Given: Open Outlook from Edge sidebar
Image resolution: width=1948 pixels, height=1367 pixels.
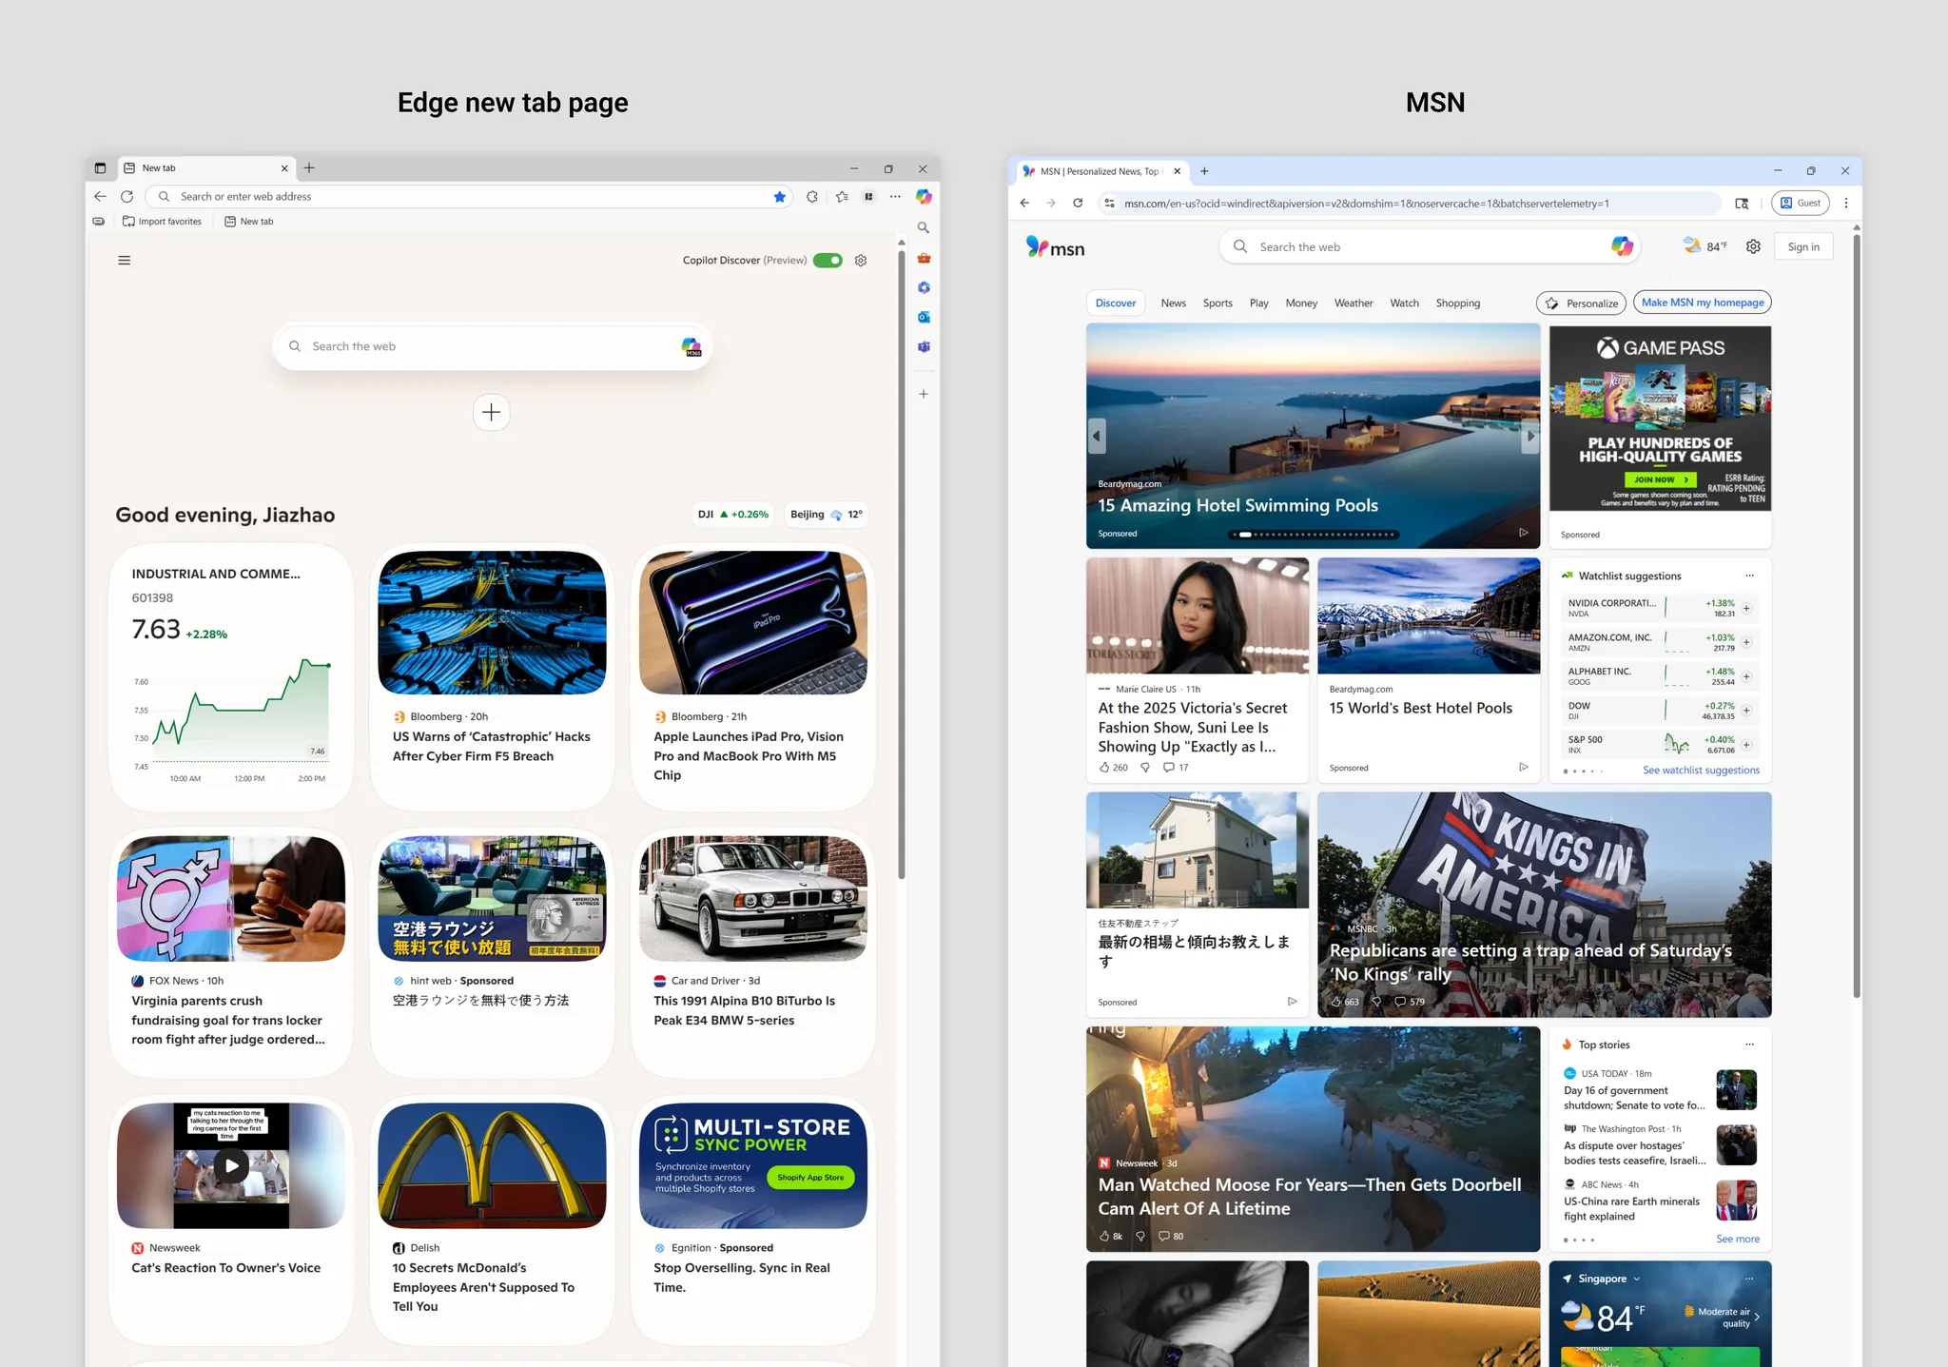Looking at the screenshot, I should (x=923, y=317).
